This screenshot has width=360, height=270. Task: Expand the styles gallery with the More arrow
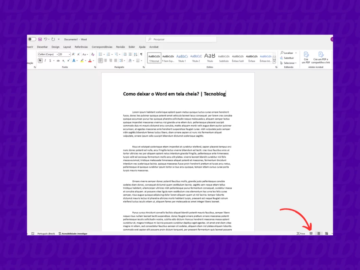274,62
